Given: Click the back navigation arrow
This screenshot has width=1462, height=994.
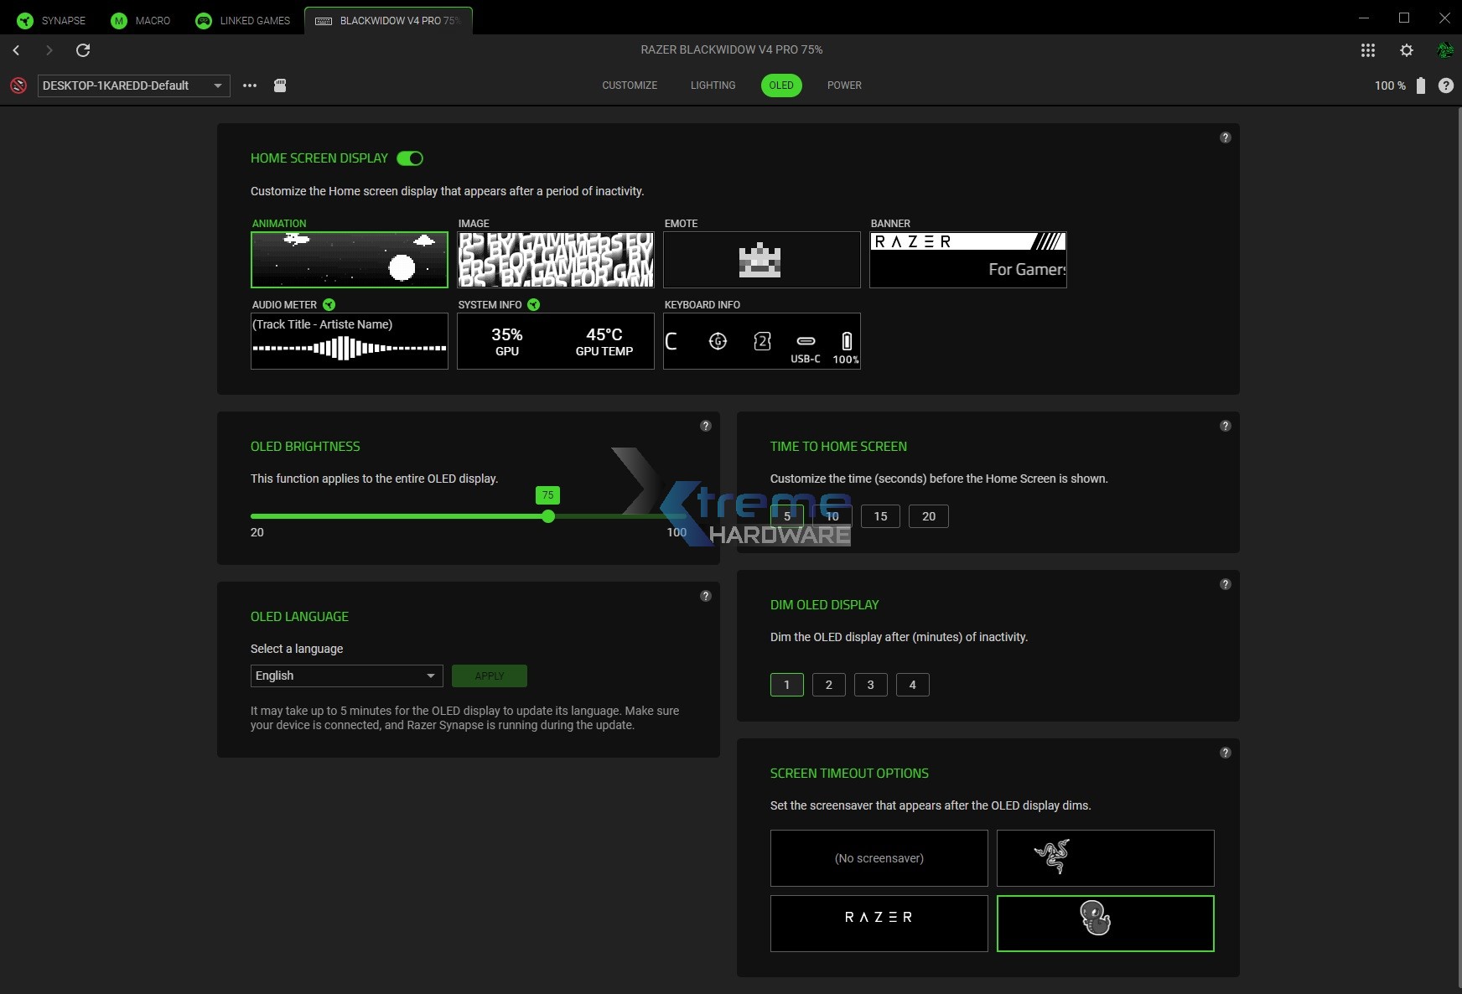Looking at the screenshot, I should [17, 50].
